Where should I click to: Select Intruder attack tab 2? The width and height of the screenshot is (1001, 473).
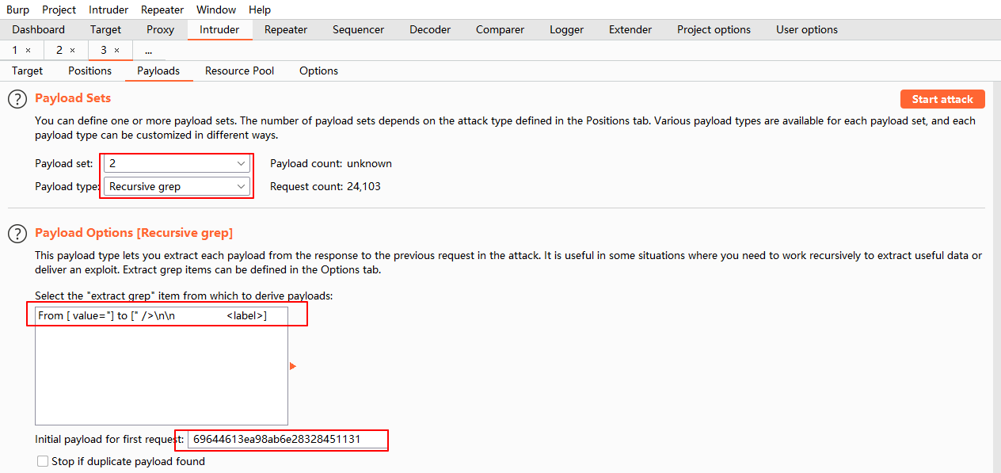point(59,50)
